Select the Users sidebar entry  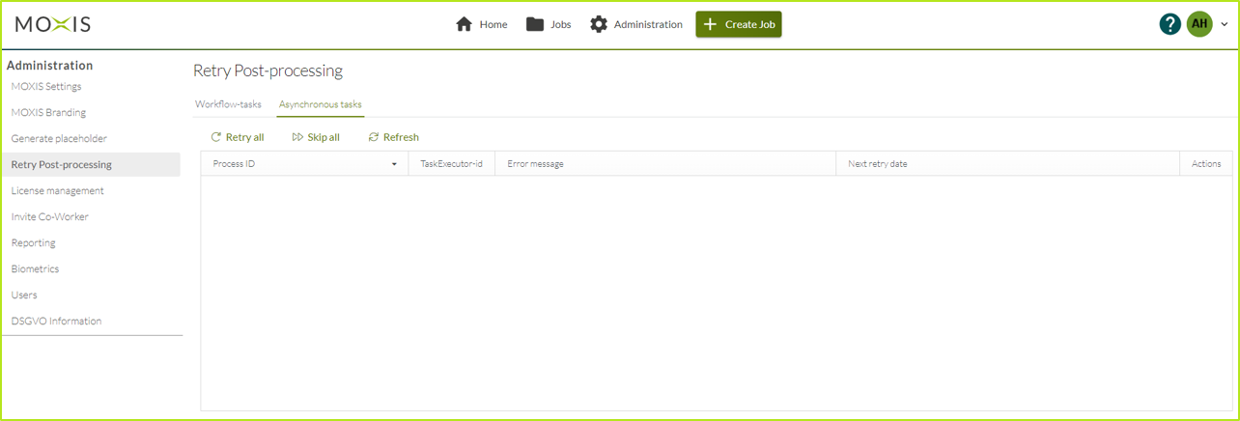(24, 295)
